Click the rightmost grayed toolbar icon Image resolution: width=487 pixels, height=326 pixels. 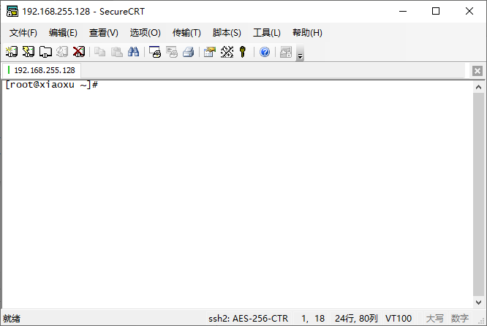coord(286,52)
